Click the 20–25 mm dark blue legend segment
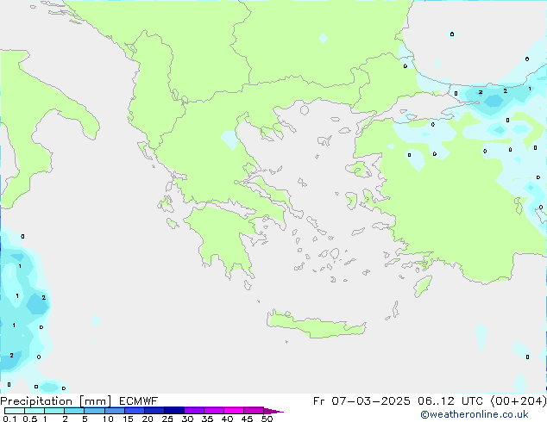 tap(154, 411)
